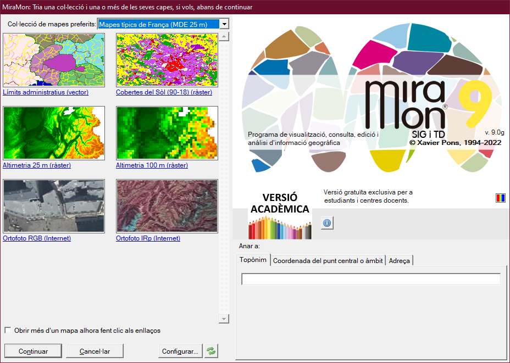Follow the Altimetria 25 m (ràster) link
510x363 pixels.
(37, 165)
